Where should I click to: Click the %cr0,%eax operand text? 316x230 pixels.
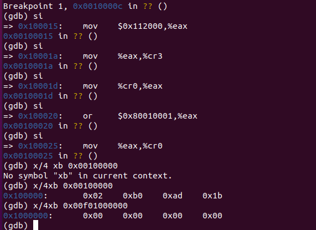click(x=140, y=86)
